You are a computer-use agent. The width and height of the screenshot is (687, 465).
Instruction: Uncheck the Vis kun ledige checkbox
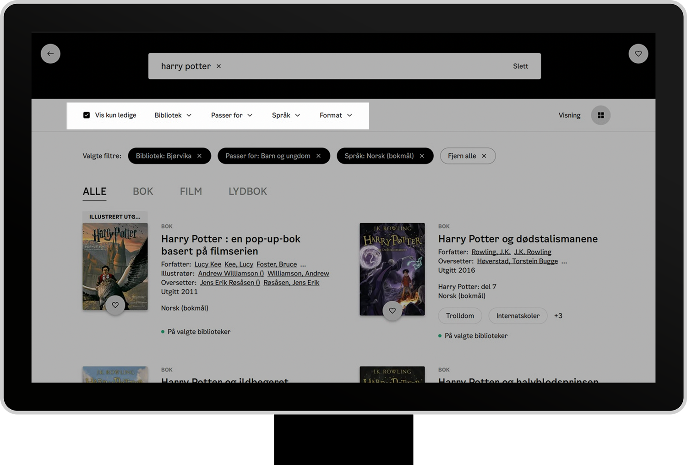coord(87,115)
